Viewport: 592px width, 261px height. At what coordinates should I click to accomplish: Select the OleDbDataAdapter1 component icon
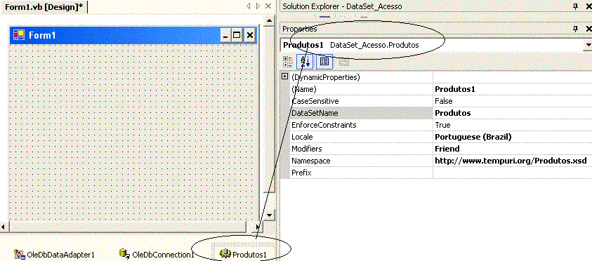tap(20, 254)
